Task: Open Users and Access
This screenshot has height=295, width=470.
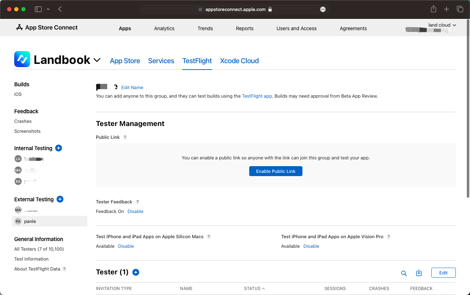Action: [296, 28]
